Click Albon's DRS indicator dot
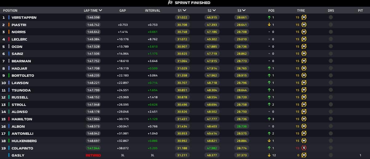The height and width of the screenshot is (159, 370). click(x=331, y=126)
